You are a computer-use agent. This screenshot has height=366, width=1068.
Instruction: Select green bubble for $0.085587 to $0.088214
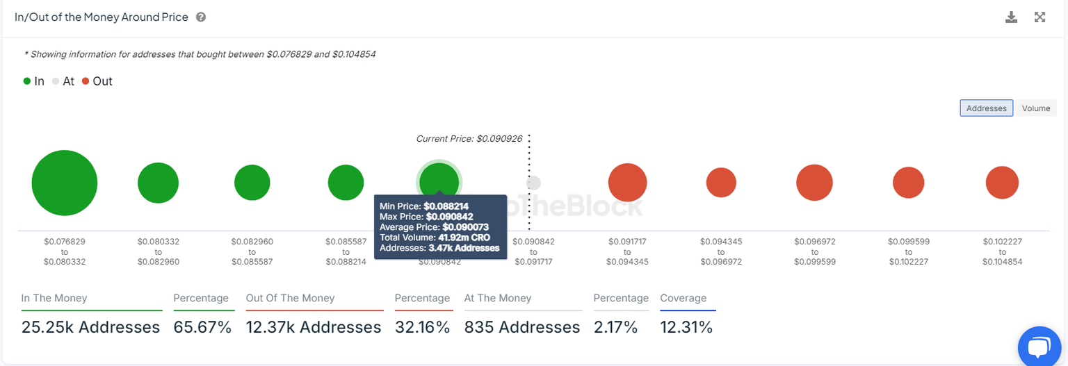click(x=346, y=183)
